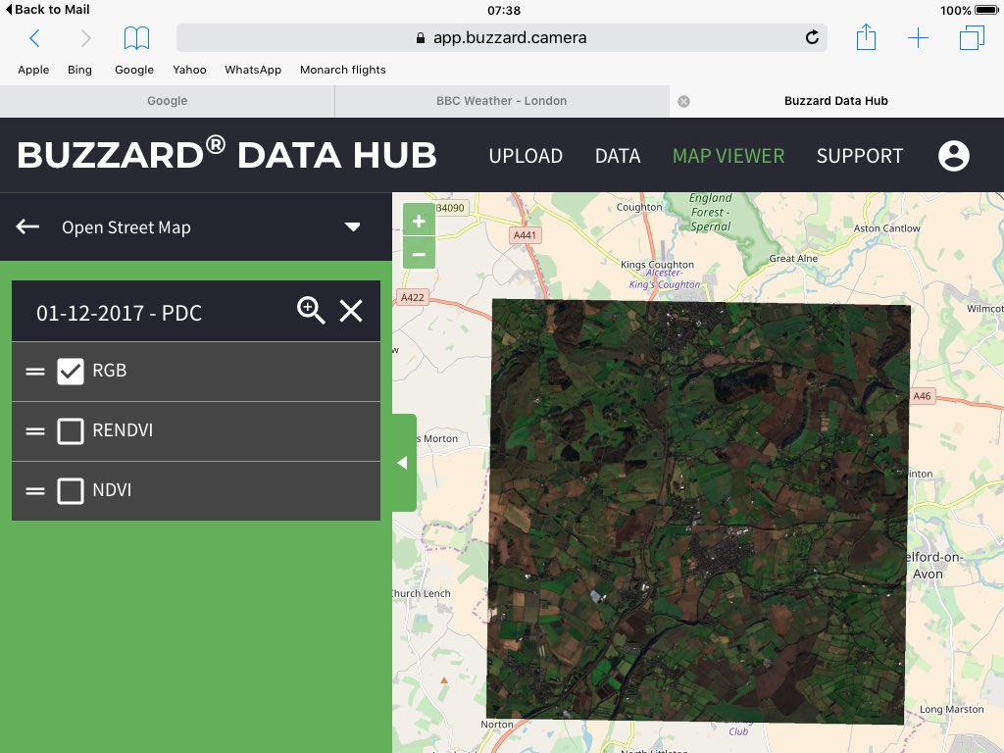The height and width of the screenshot is (753, 1004).
Task: Click the Aston Cantlow map label
Action: pos(886,228)
